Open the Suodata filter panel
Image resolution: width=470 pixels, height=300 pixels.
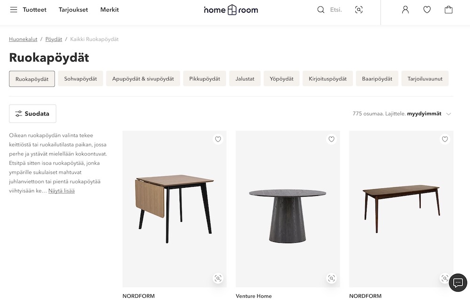(x=32, y=114)
